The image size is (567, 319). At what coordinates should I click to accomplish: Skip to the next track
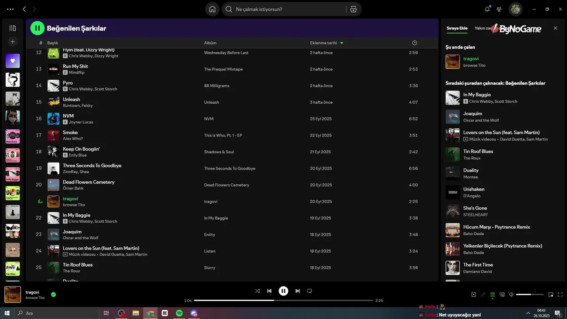coord(298,291)
